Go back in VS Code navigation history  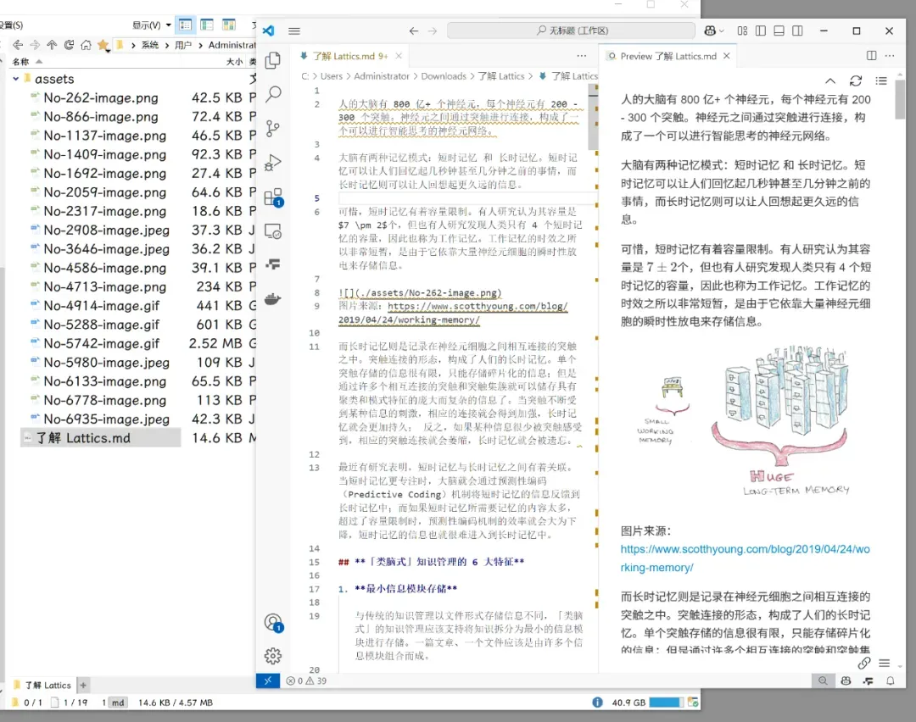414,31
